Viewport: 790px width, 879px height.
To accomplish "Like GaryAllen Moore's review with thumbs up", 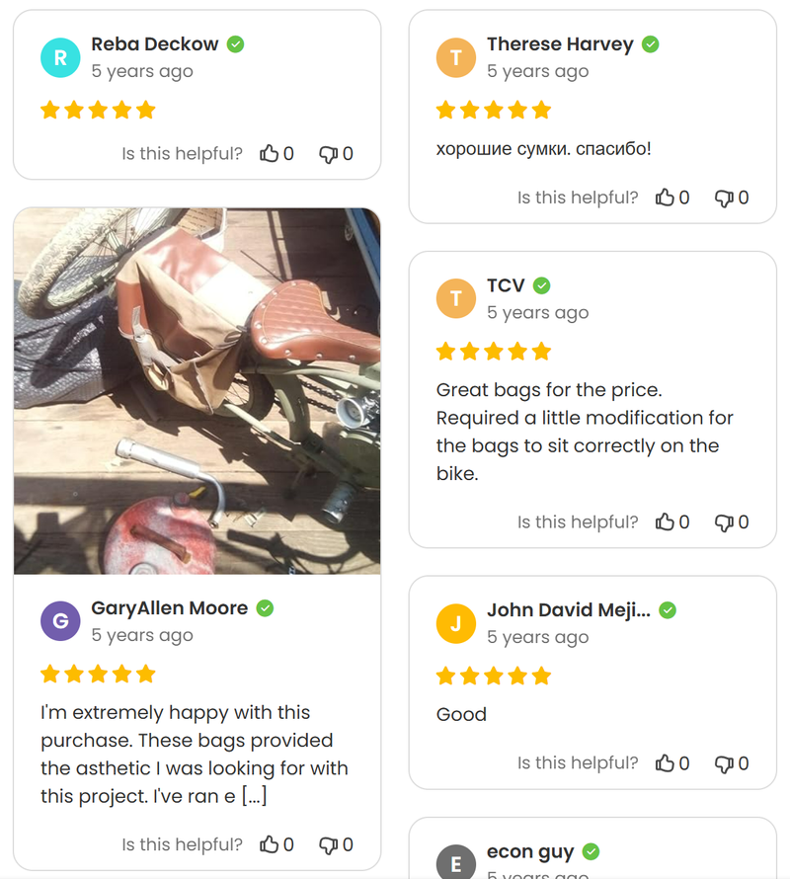I will tap(270, 844).
